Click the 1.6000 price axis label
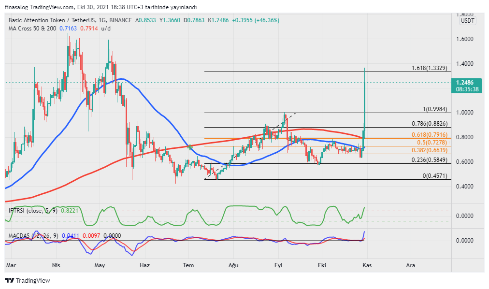Image resolution: width=489 pixels, height=289 pixels. (465, 39)
